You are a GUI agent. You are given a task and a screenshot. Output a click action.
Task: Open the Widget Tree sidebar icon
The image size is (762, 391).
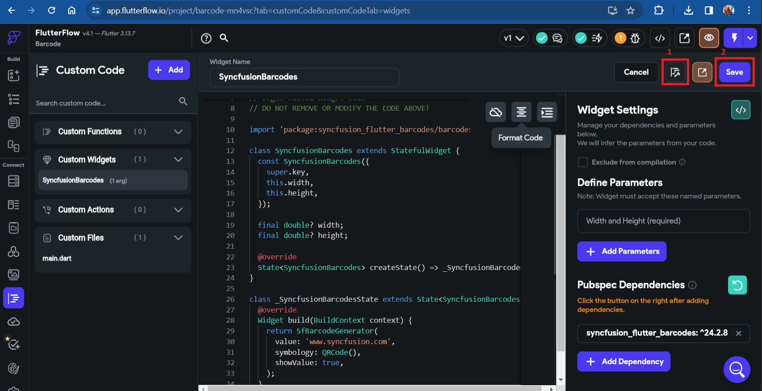tap(14, 99)
